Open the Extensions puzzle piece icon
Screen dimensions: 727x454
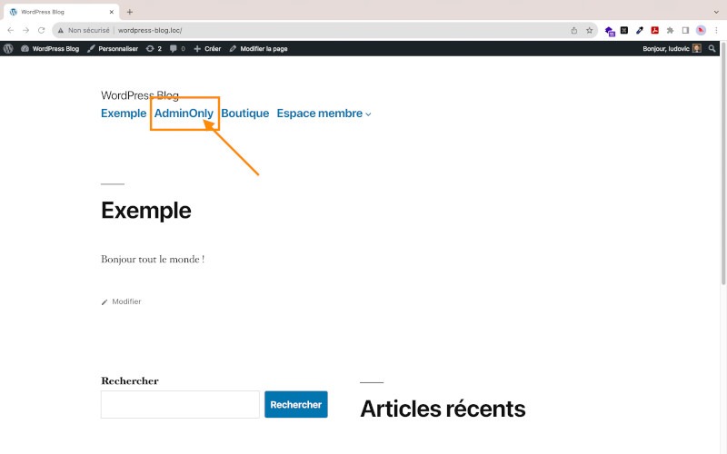[x=670, y=30]
